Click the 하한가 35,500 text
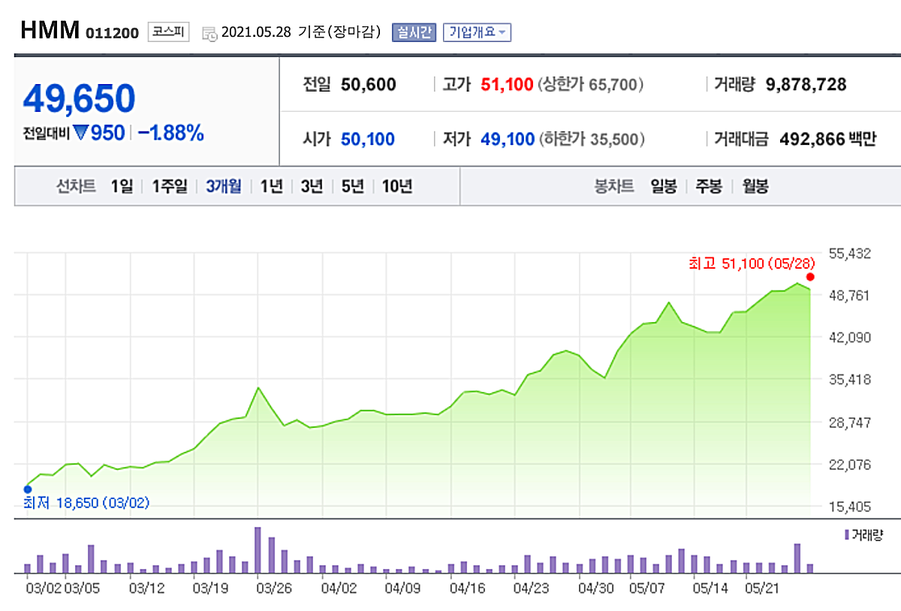The width and height of the screenshot is (901, 611). (x=591, y=139)
